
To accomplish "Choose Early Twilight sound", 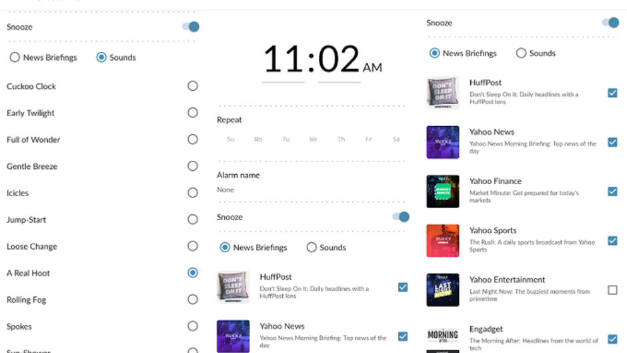I will (193, 113).
